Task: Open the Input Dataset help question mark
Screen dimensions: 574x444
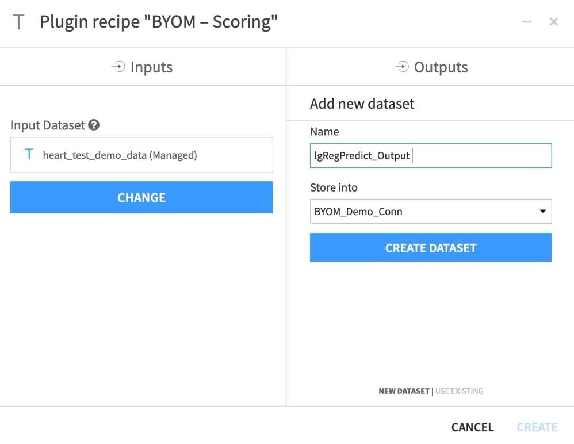Action: (94, 125)
